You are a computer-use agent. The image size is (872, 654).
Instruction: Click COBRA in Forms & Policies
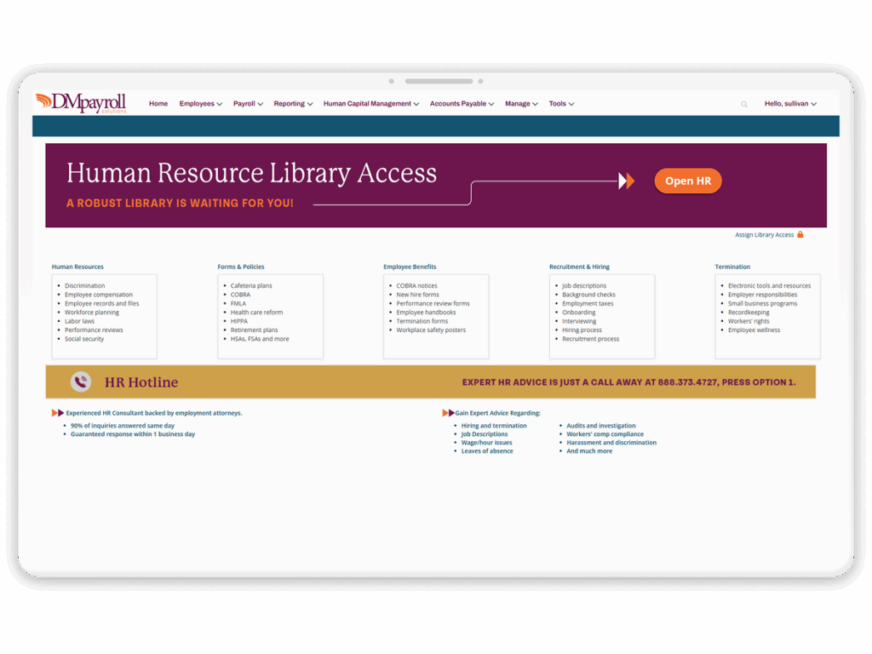tap(240, 295)
